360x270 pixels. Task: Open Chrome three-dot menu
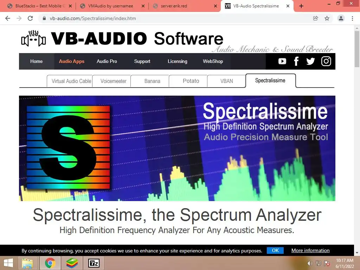point(352,18)
